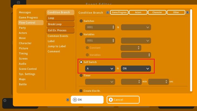Screen dimensions: 197x111
Task: Choose the Break Loop command
Action: pyautogui.click(x=60, y=24)
